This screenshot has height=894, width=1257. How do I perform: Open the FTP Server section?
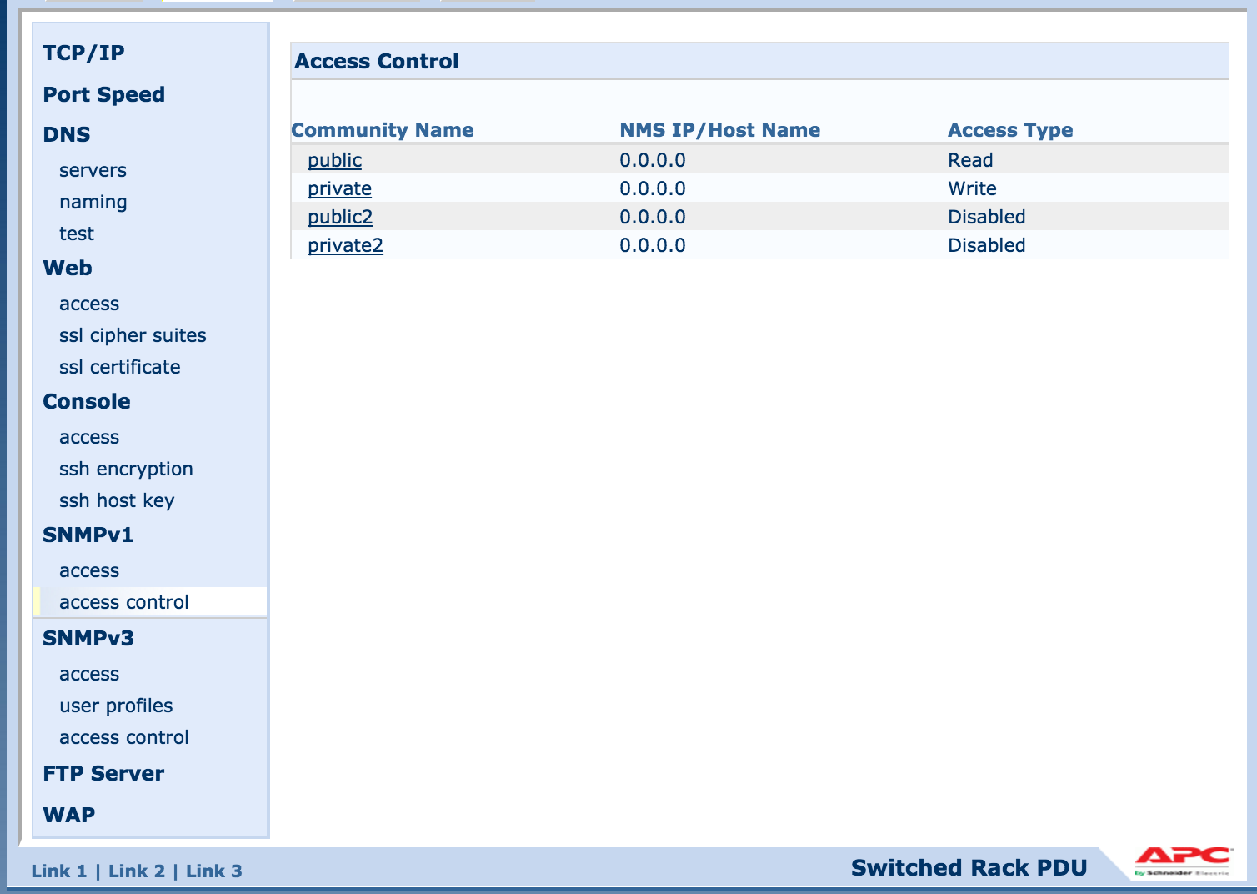(x=103, y=773)
